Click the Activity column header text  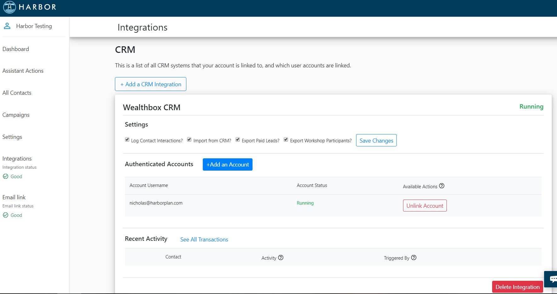(x=269, y=258)
